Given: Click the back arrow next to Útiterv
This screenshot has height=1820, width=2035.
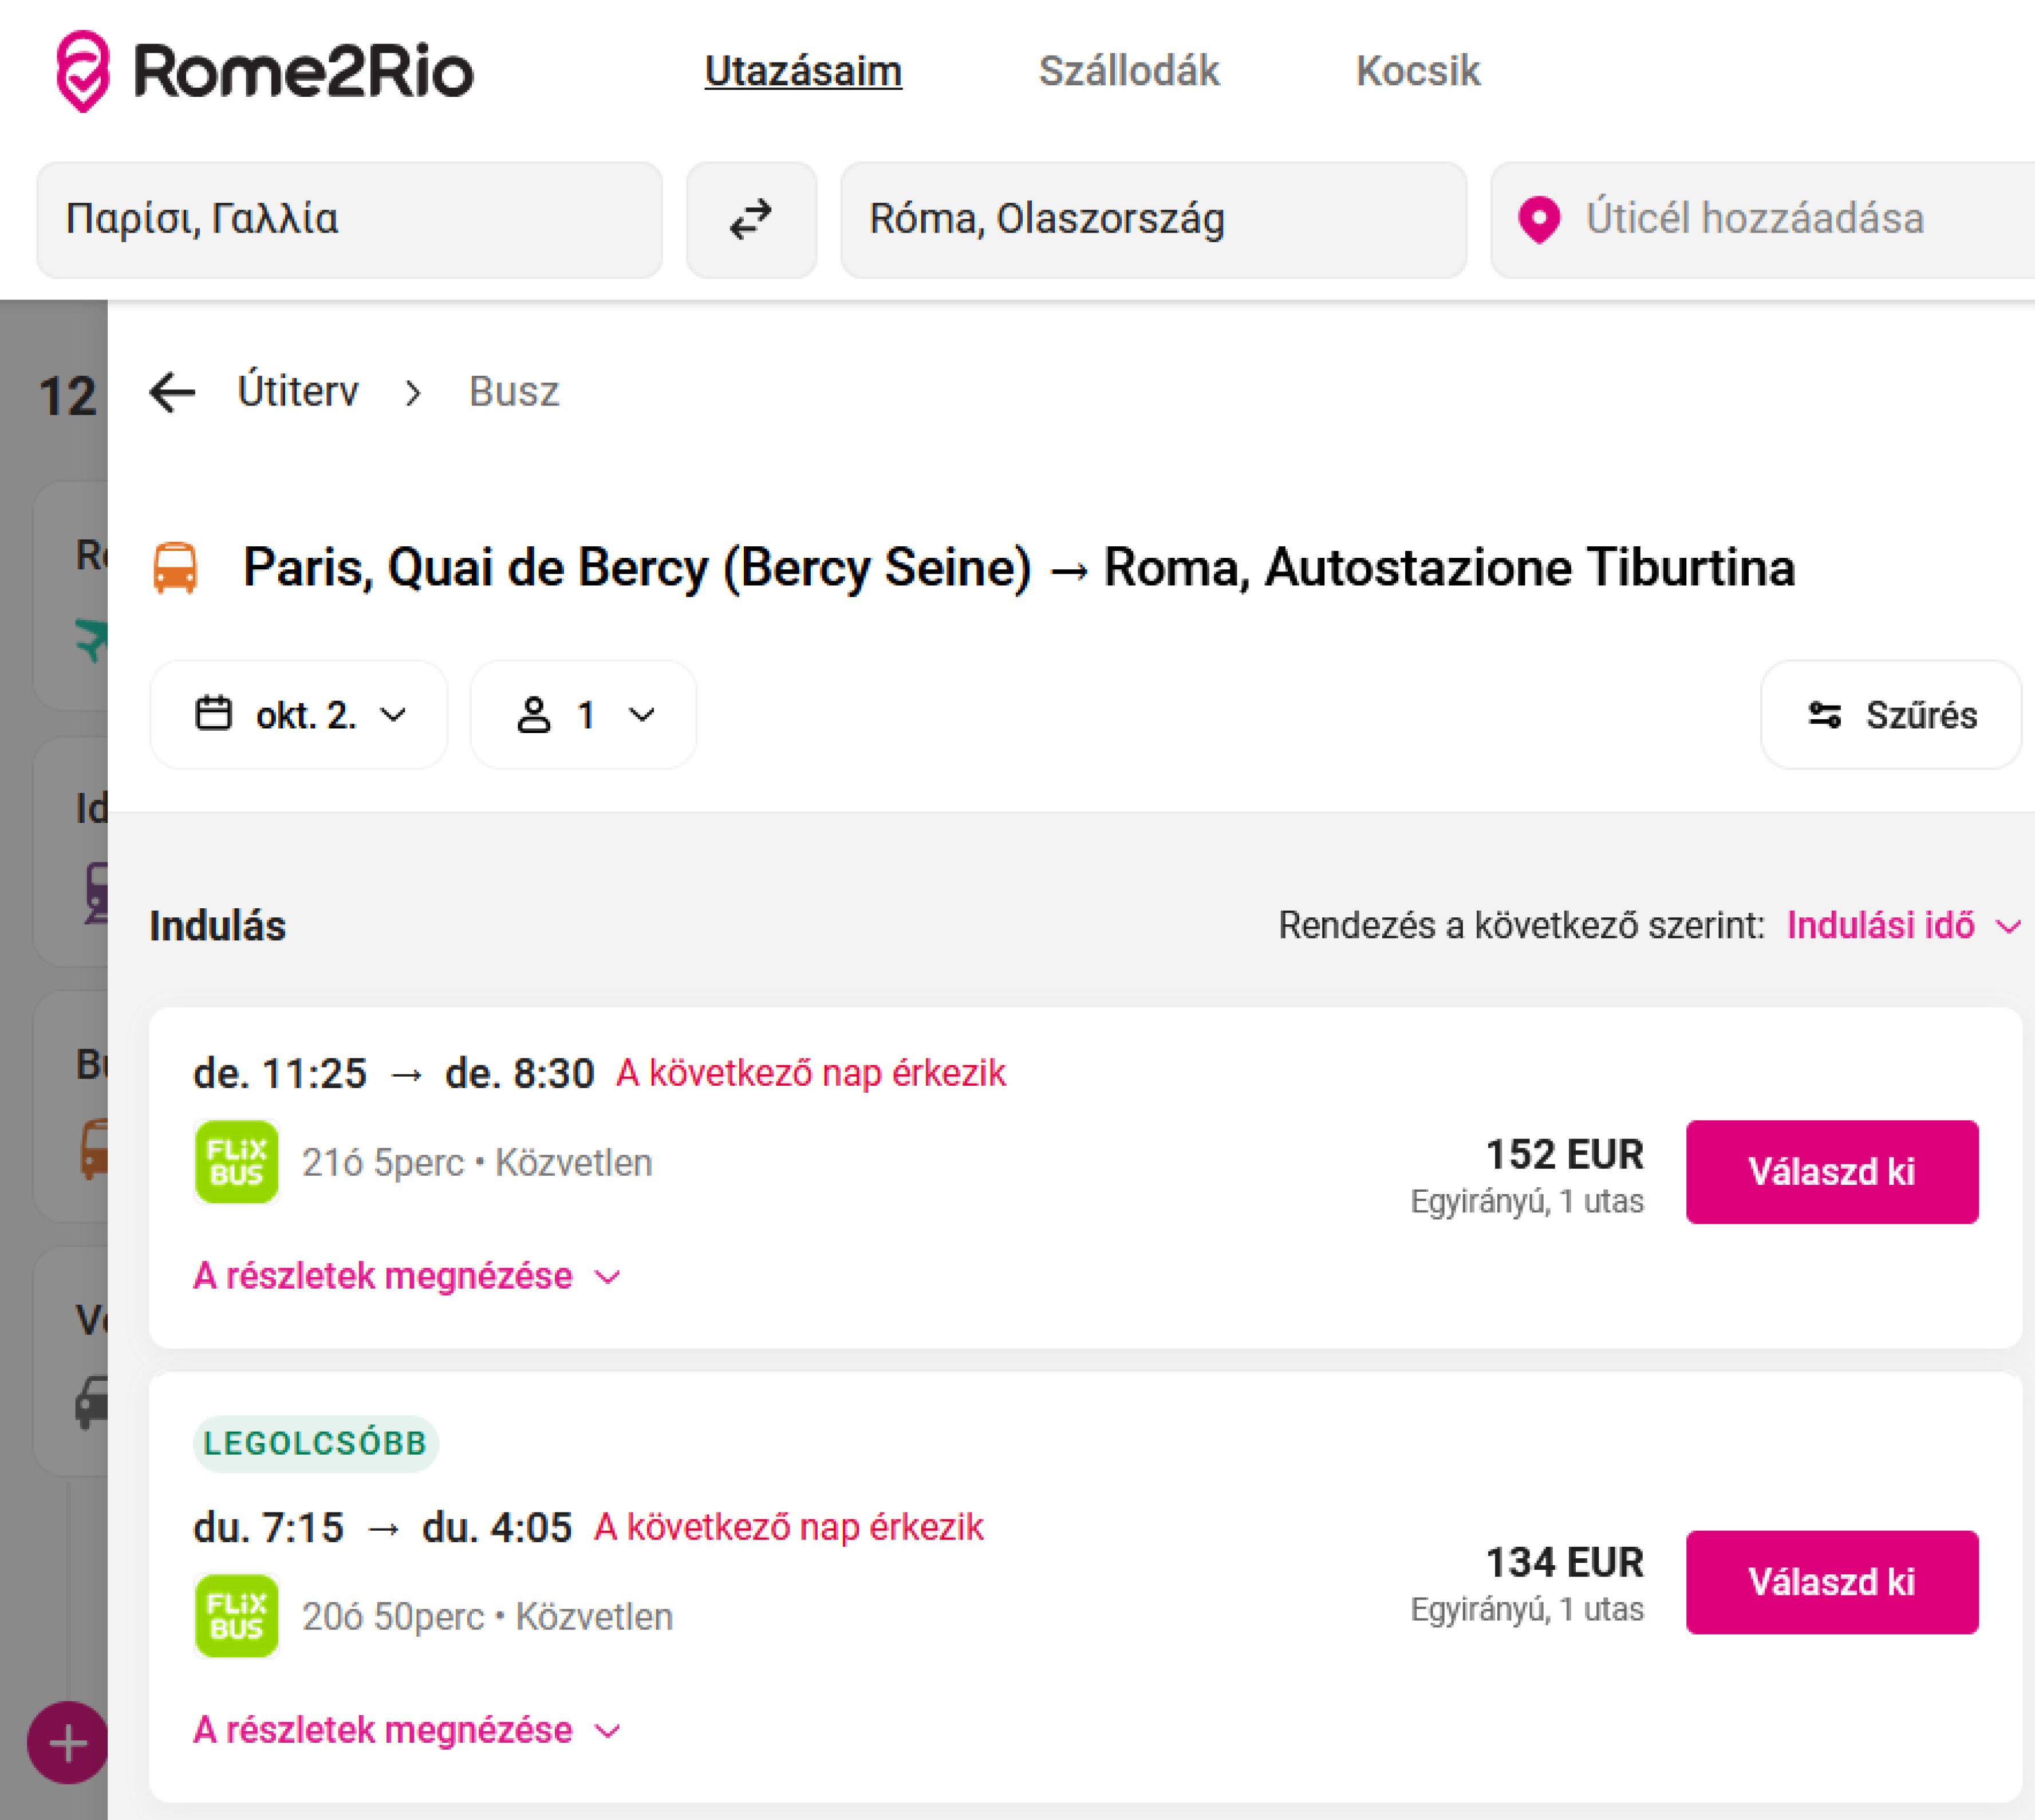Looking at the screenshot, I should click(x=172, y=392).
